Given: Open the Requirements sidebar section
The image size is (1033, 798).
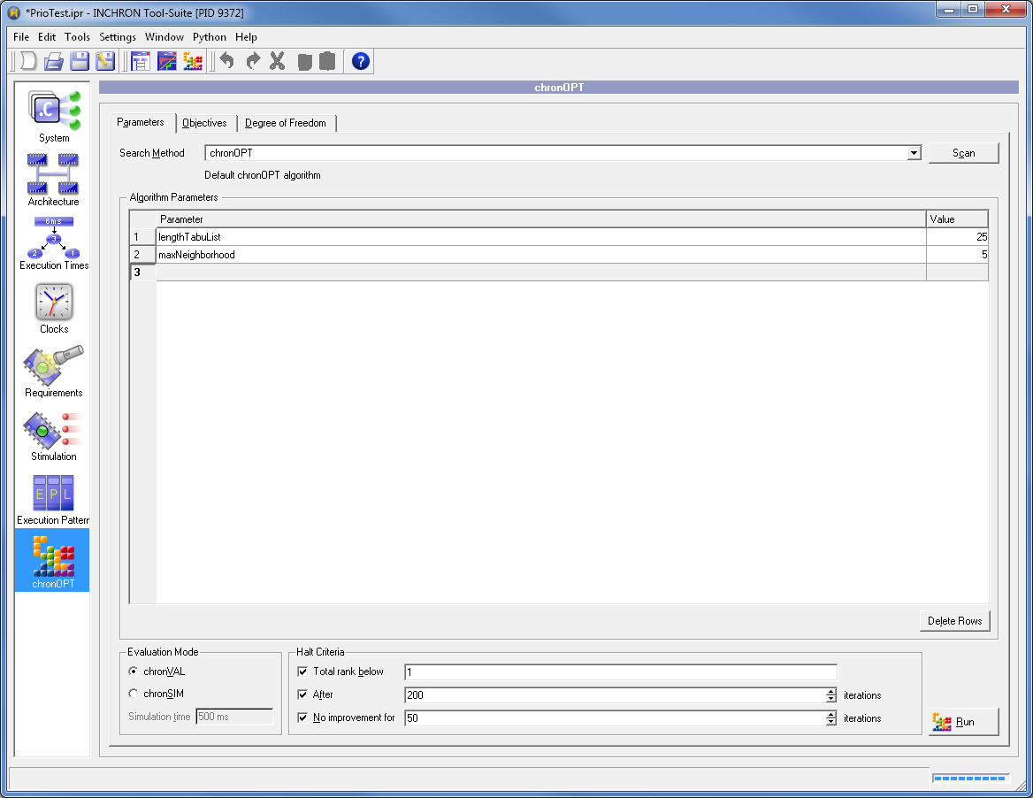Looking at the screenshot, I should [53, 372].
